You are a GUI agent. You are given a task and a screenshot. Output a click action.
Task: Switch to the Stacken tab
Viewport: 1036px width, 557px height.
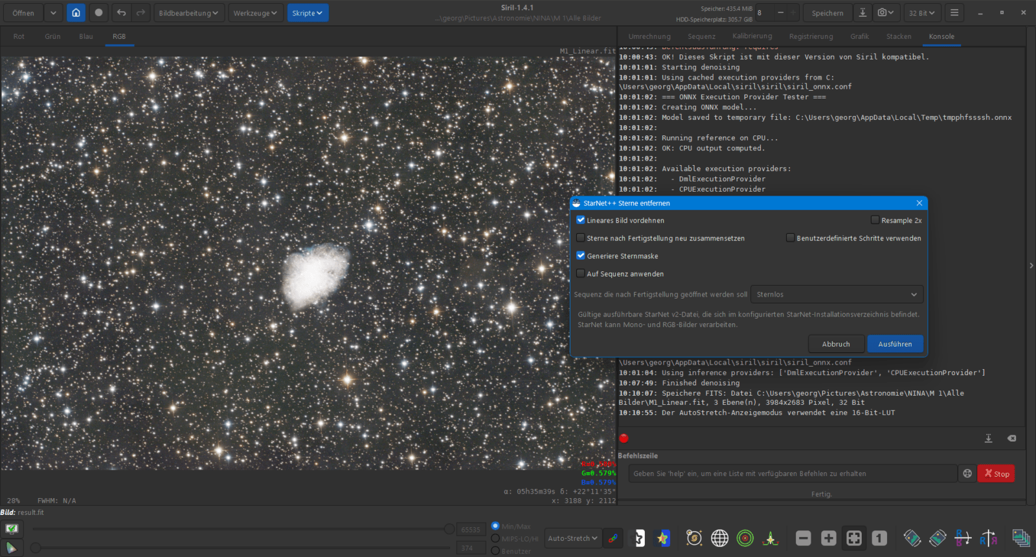point(898,36)
